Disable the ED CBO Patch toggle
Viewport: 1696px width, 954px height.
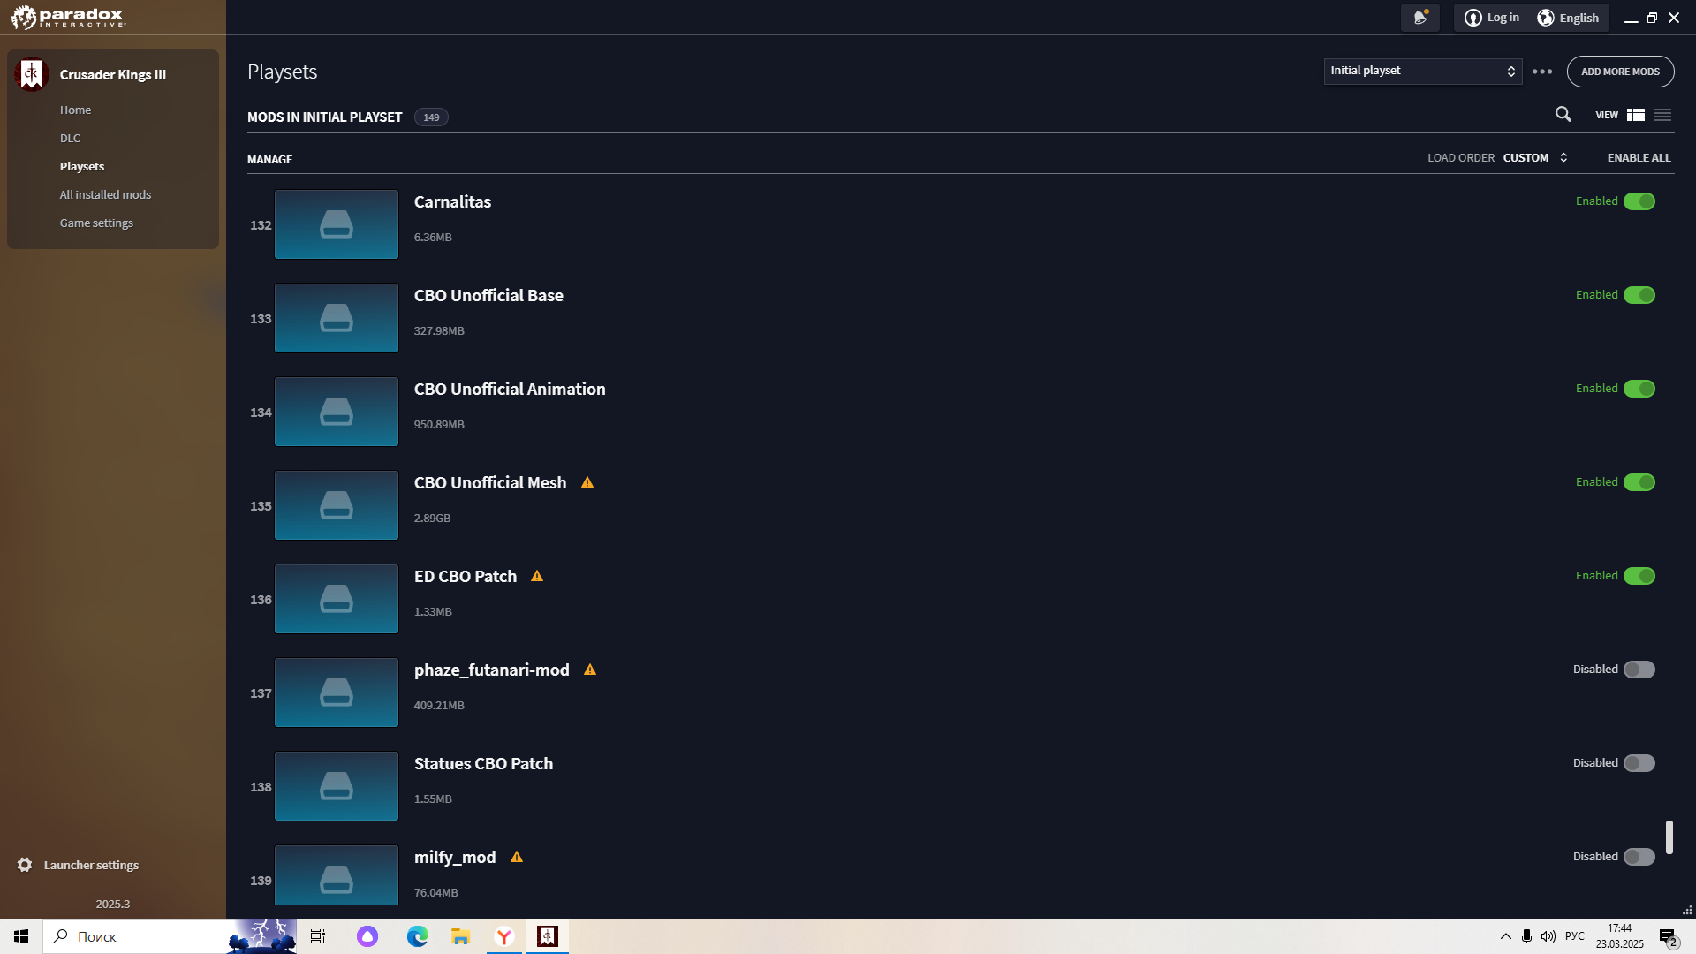pos(1639,576)
